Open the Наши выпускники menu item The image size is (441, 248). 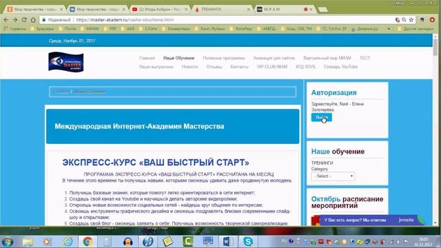point(156,67)
